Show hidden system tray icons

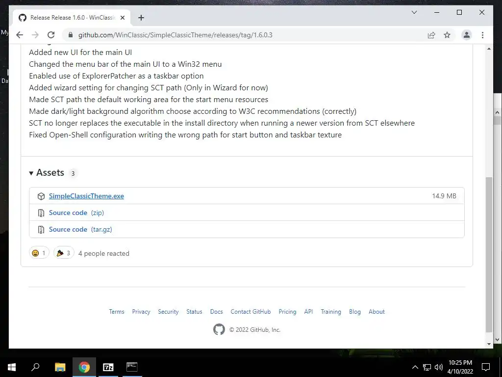click(x=415, y=367)
